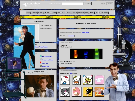Click the Username heading in profile box

point(39,21)
